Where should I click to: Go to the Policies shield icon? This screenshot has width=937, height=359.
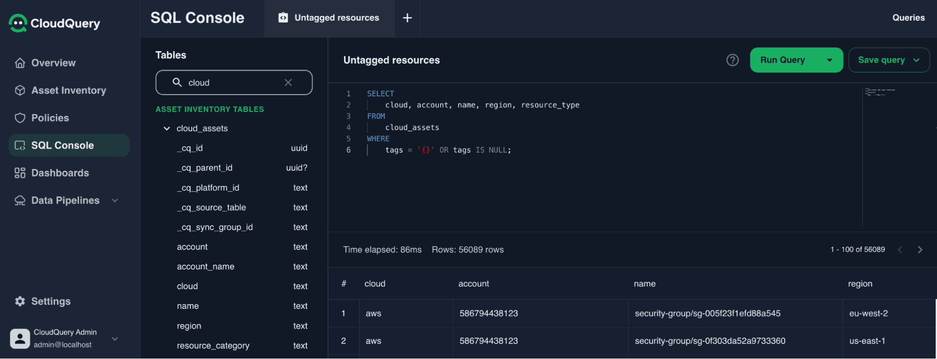pyautogui.click(x=20, y=118)
